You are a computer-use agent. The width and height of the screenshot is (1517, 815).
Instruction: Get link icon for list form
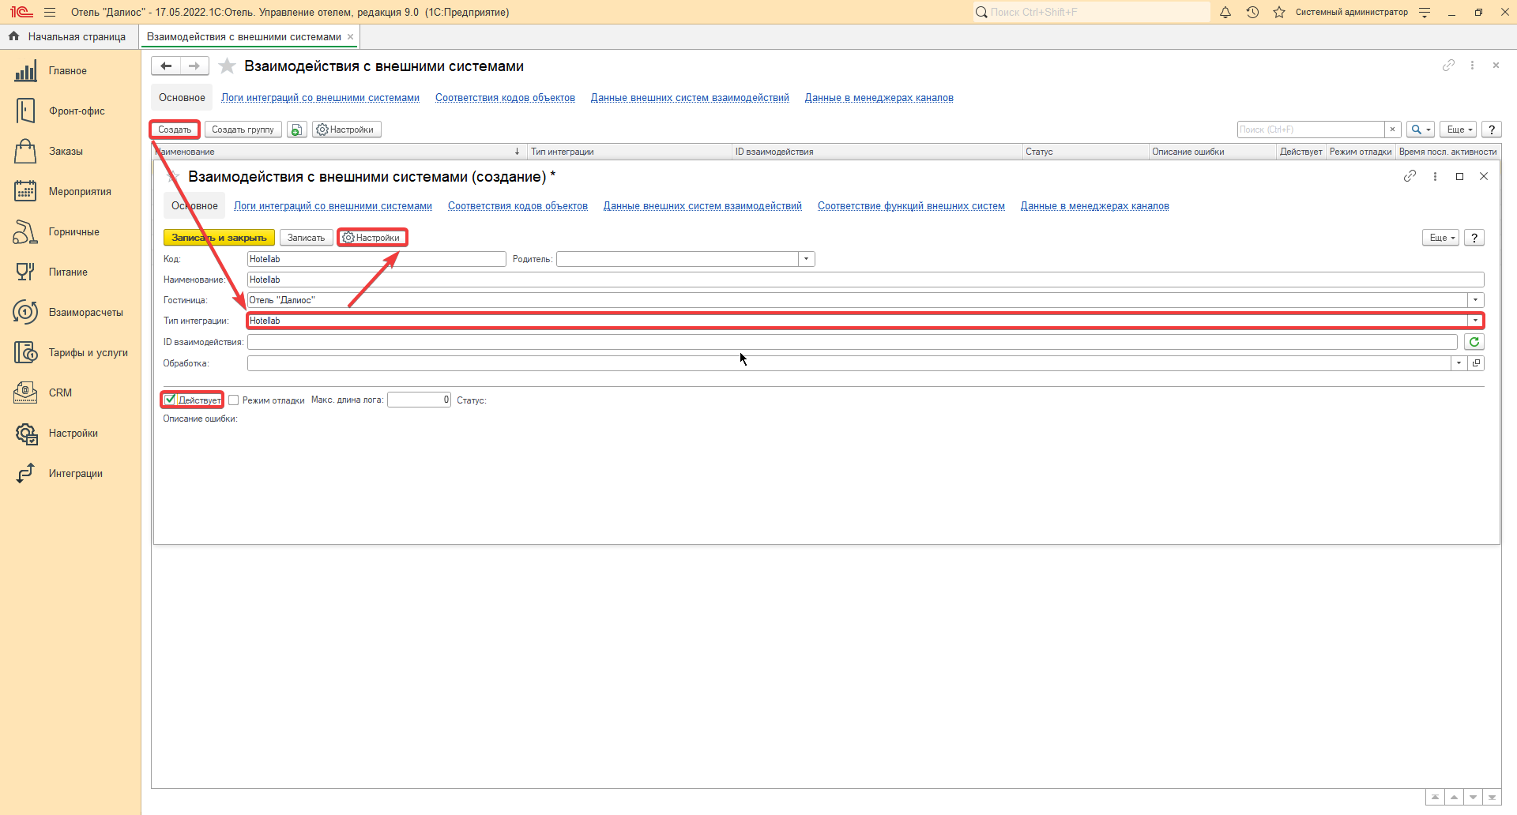pos(1448,66)
